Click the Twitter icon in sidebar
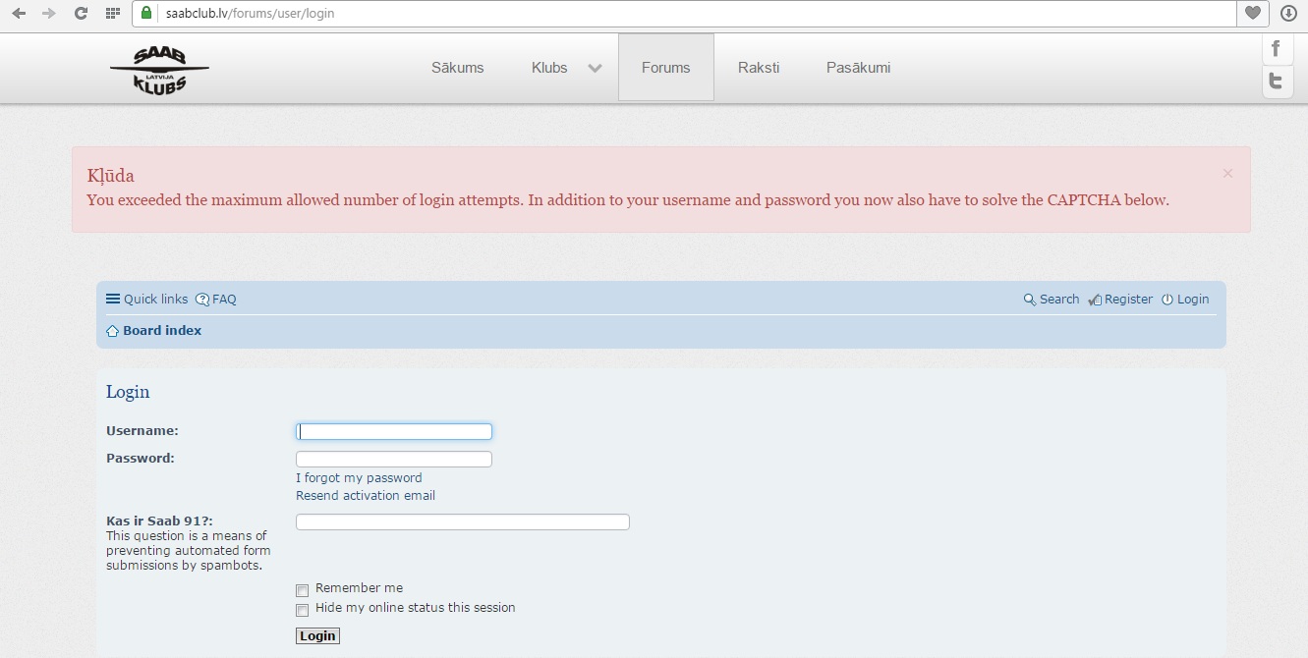 coord(1276,82)
